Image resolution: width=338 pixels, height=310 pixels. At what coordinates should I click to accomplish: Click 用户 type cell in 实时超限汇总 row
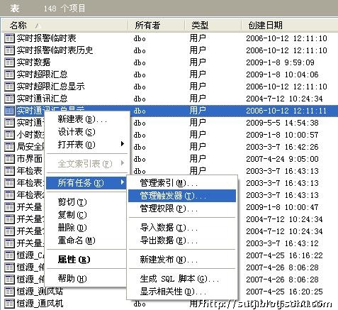(x=198, y=74)
